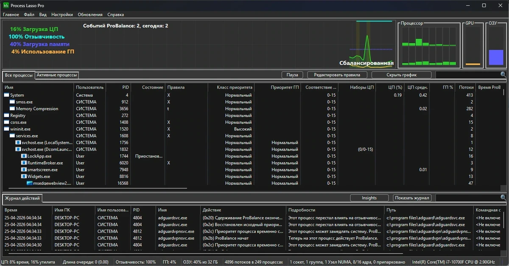Image resolution: width=509 pixels, height=266 pixels.
Task: Sort log by Путь column header
Action: [x=429, y=210]
